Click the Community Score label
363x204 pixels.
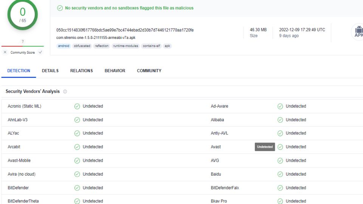(23, 53)
